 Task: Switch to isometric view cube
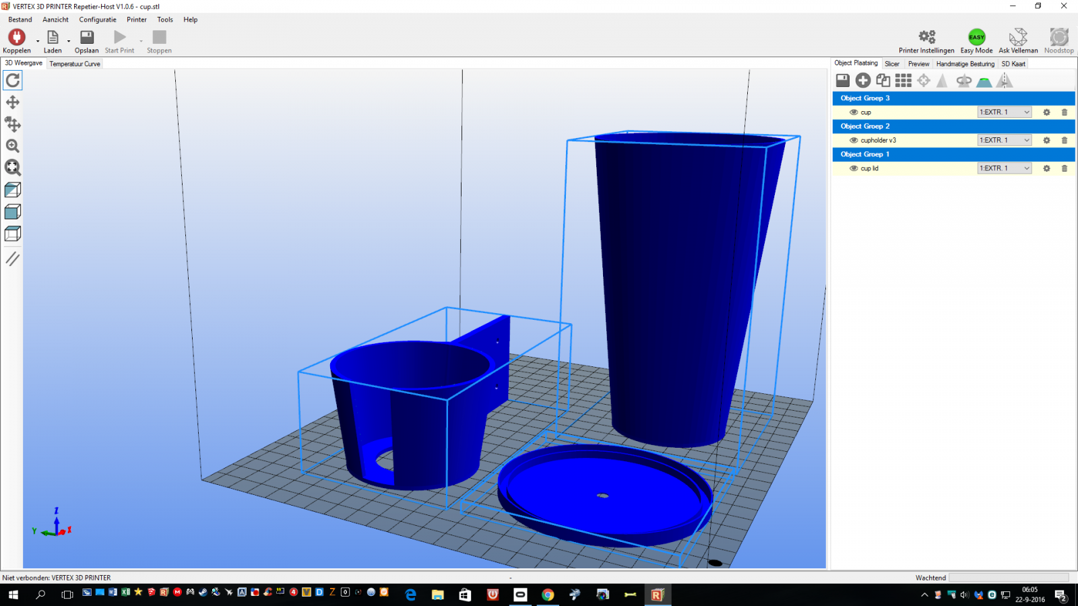13,190
